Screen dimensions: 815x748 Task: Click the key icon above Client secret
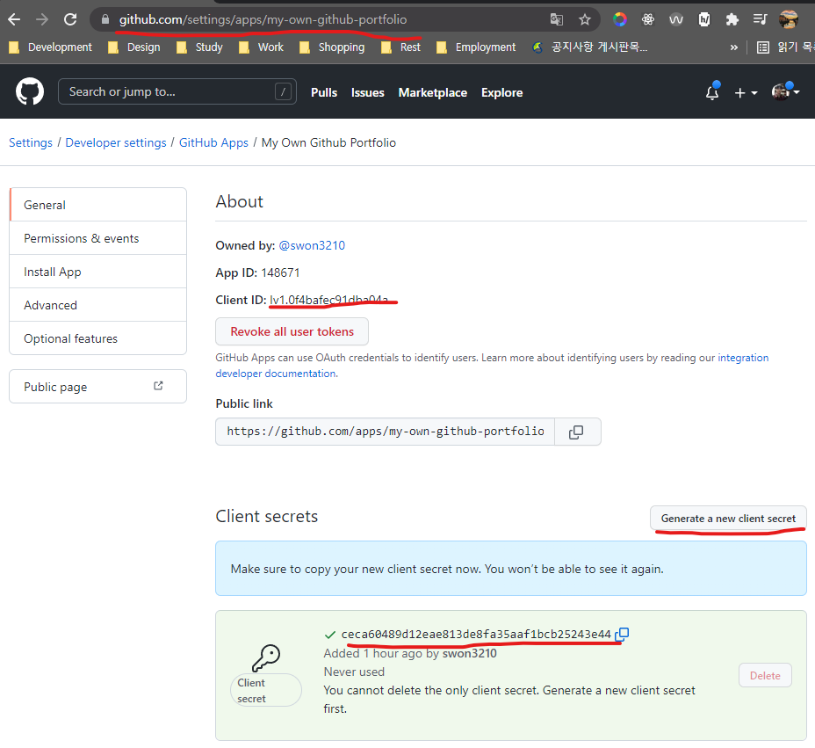[266, 658]
